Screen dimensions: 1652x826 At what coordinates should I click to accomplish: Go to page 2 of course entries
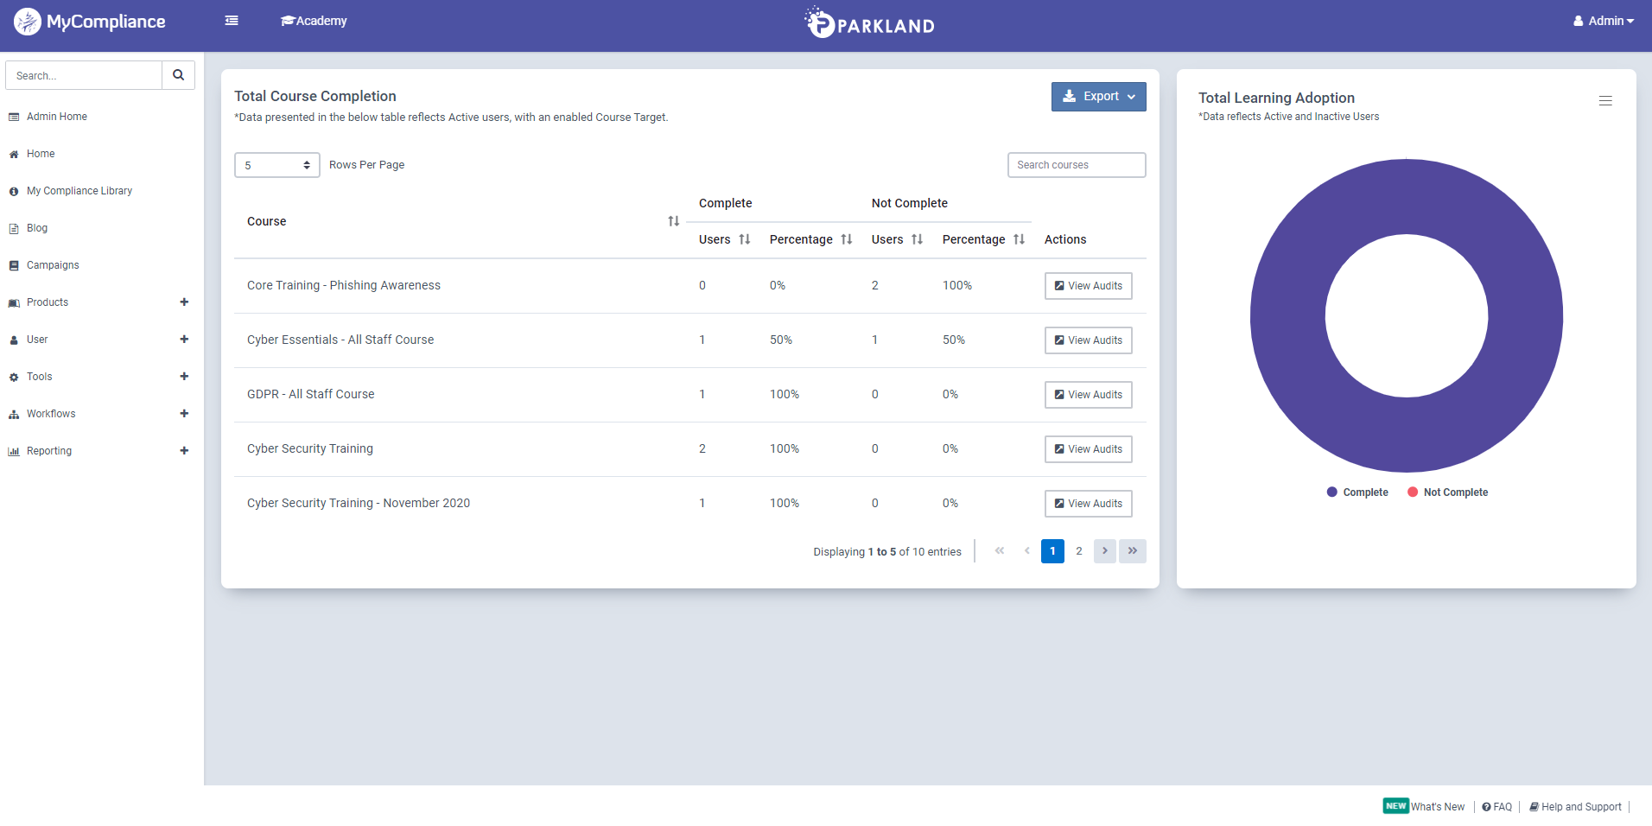[1078, 550]
